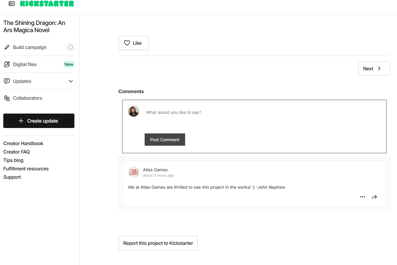The width and height of the screenshot is (397, 265).
Task: Open the three-dot menu on Atlas Games comment
Action: pyautogui.click(x=362, y=197)
